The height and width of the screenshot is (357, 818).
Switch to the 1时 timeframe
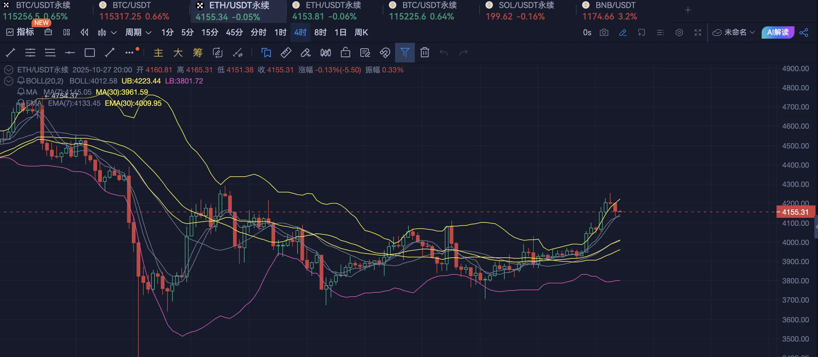pos(280,32)
